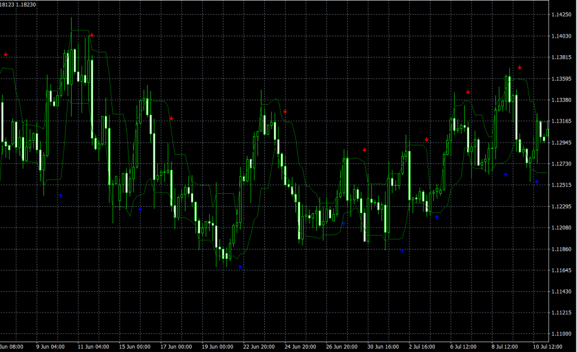Viewport: 577px width, 352px height.
Task: Click red sell arrow above the 8 Jul high
Action: (x=520, y=68)
